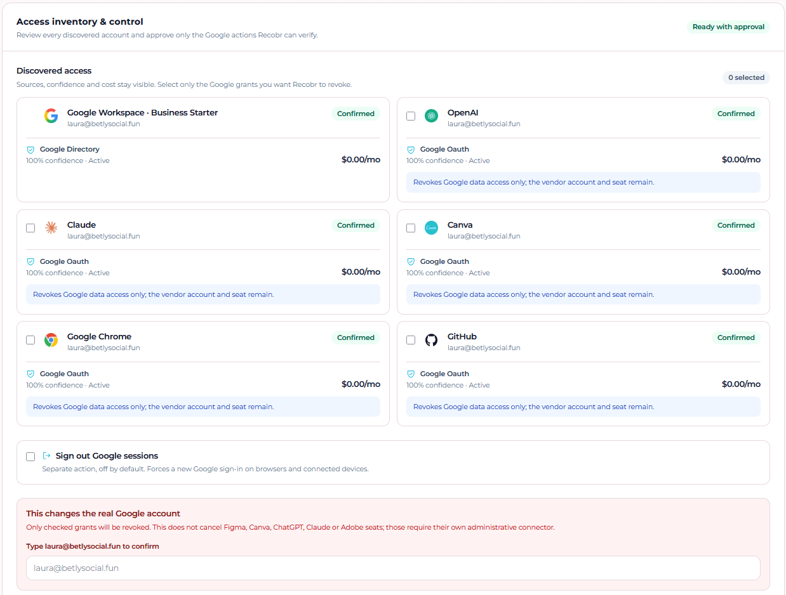Click shield icon in Google Chrome card
786x595 pixels.
pyautogui.click(x=30, y=374)
